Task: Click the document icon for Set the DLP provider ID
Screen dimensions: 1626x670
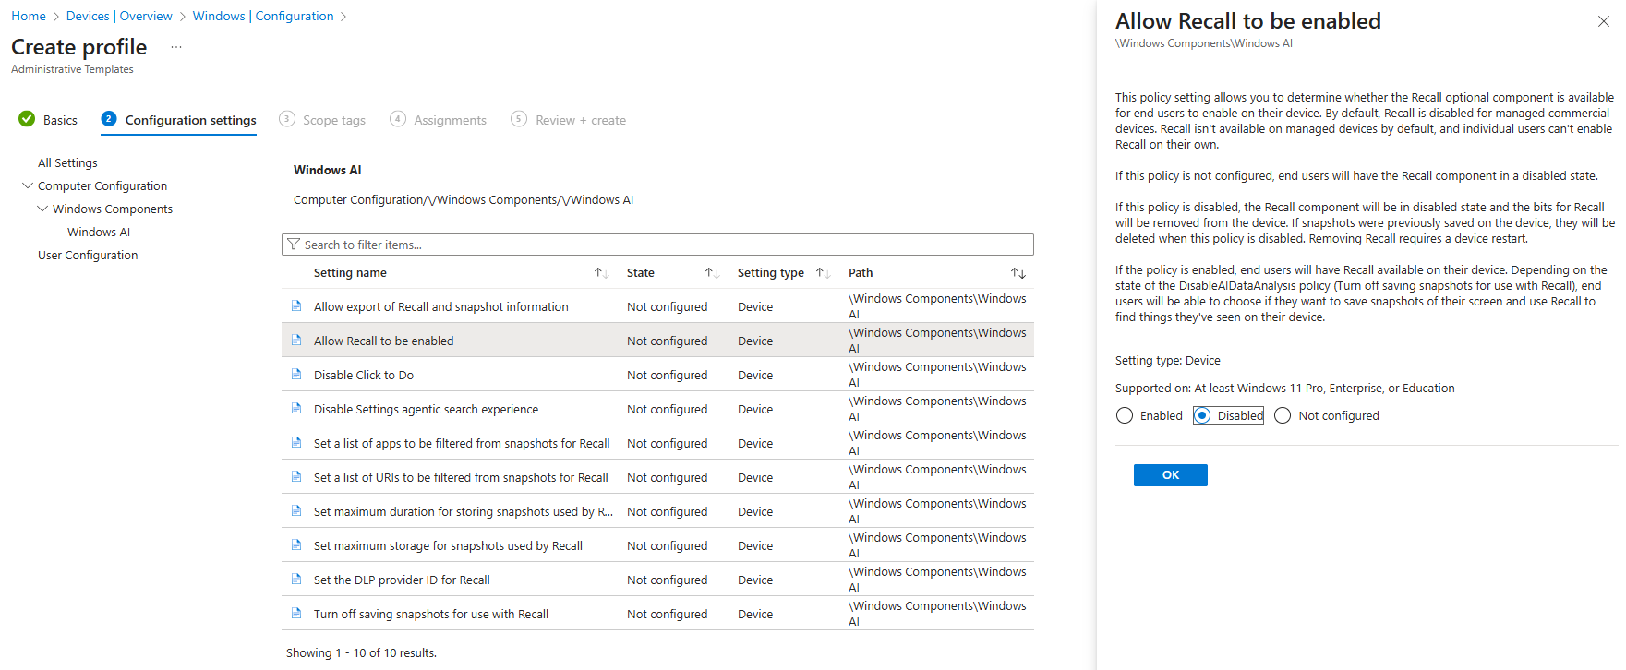Action: (x=296, y=580)
